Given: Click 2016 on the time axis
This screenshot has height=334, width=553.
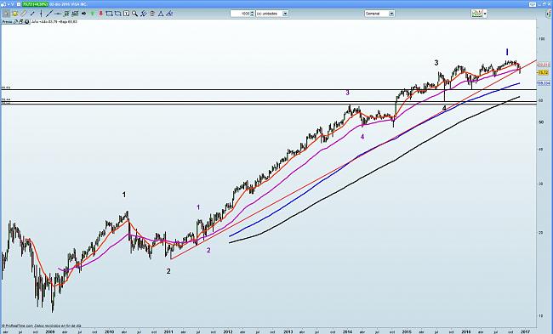Looking at the screenshot, I should tap(466, 331).
